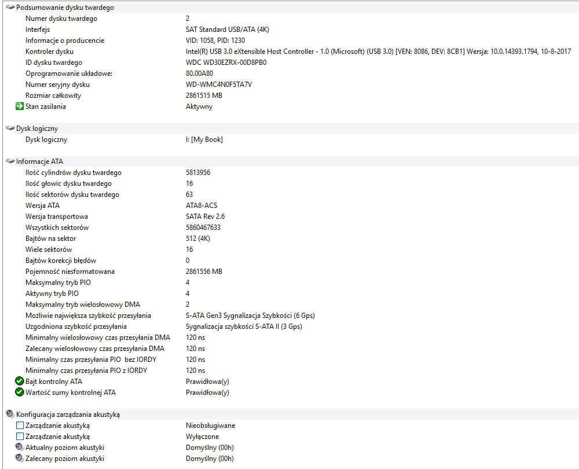Toggle the Zarządzanie akustyką checkbox marked Wyłączone

click(x=20, y=437)
